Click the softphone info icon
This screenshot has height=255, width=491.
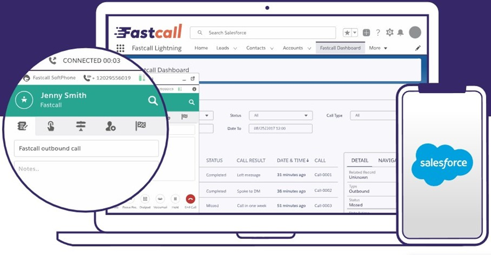click(194, 89)
